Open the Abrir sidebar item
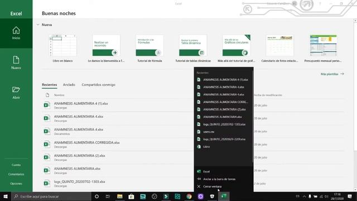The image size is (357, 201). click(16, 93)
